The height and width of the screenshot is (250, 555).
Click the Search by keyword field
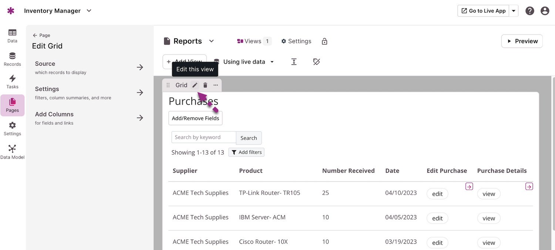203,137
